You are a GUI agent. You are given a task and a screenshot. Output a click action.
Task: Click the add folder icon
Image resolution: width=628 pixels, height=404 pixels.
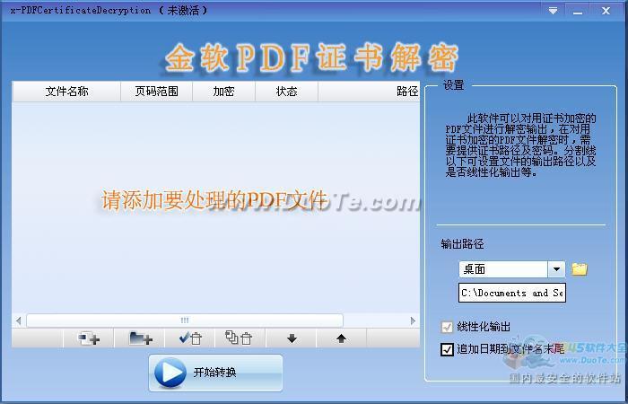click(140, 338)
